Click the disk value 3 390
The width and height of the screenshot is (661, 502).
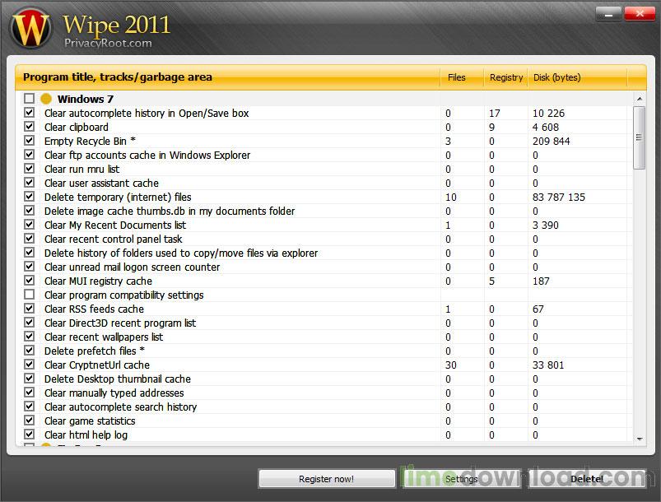(x=546, y=225)
